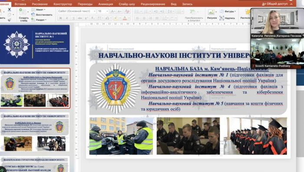Viewport: 304px width, 172px height.
Task: Expand the Макет layout dropdown
Action: click(x=45, y=10)
